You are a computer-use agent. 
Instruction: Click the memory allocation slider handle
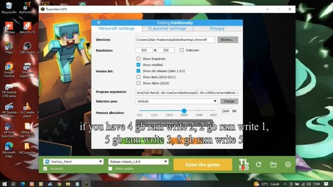coord(184,111)
